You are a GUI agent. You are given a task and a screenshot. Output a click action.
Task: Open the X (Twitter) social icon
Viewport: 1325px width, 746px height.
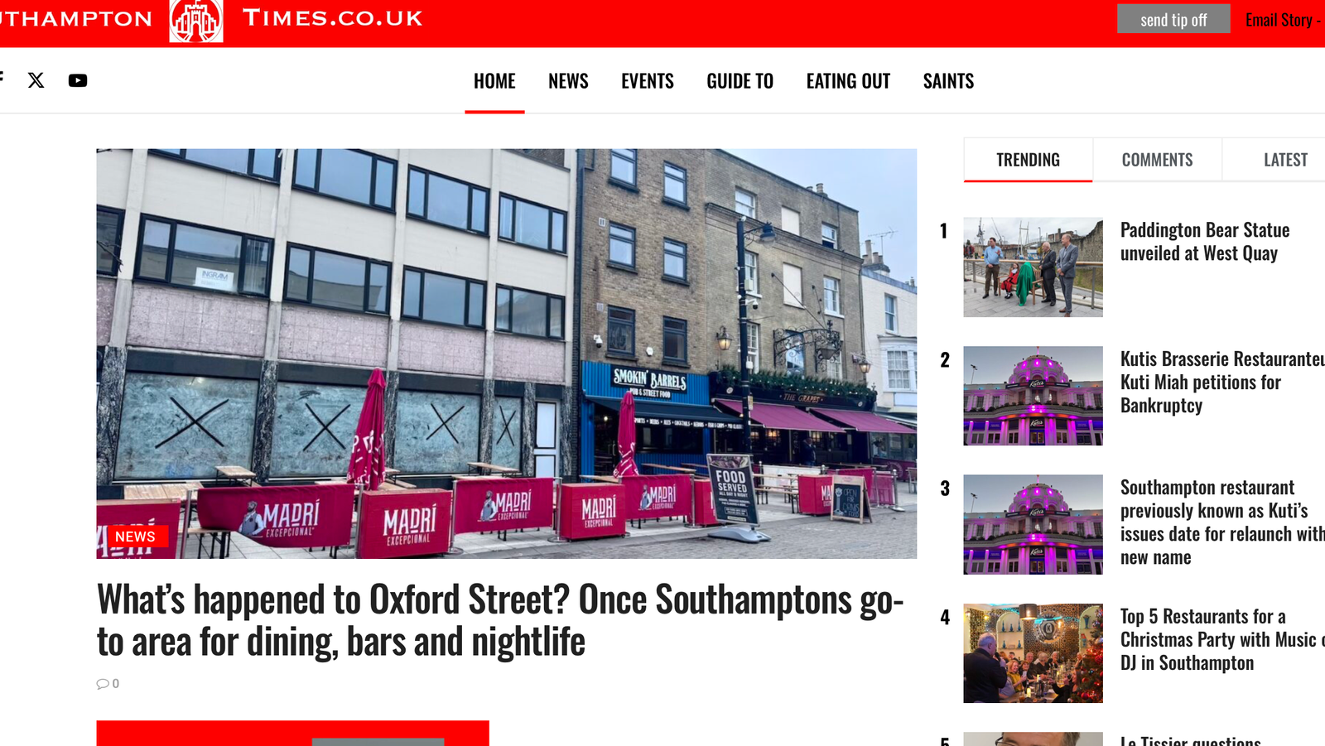tap(36, 80)
